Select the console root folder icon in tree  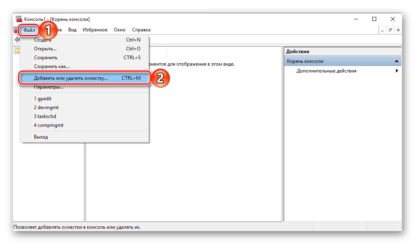click(x=17, y=51)
